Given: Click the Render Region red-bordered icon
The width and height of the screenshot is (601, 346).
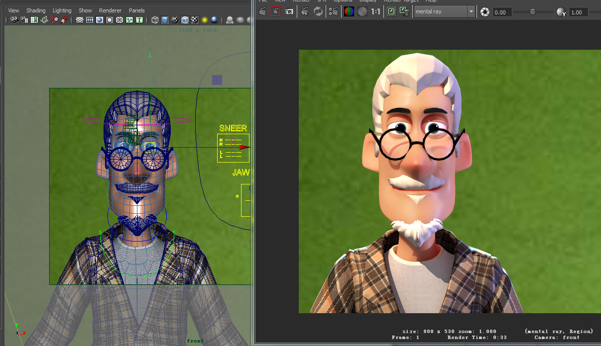Looking at the screenshot, I should click(275, 11).
